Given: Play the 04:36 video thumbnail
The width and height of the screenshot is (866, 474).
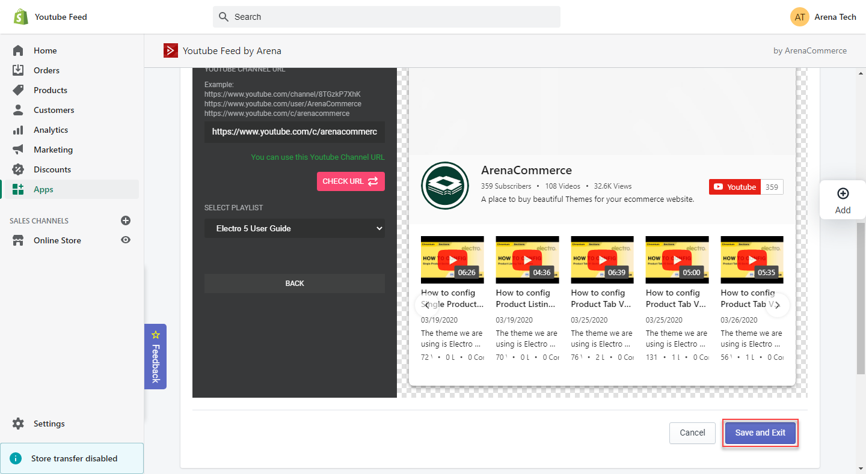Looking at the screenshot, I should point(527,260).
